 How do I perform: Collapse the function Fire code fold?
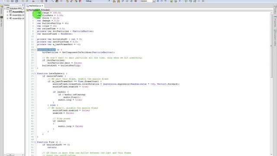pos(35,142)
